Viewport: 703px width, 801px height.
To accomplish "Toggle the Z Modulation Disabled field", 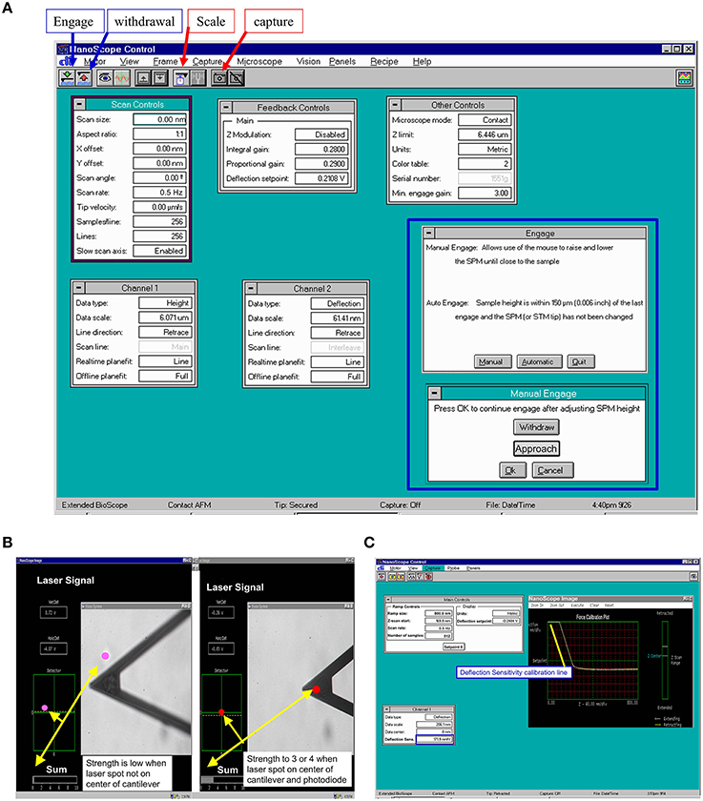I will pyautogui.click(x=321, y=134).
